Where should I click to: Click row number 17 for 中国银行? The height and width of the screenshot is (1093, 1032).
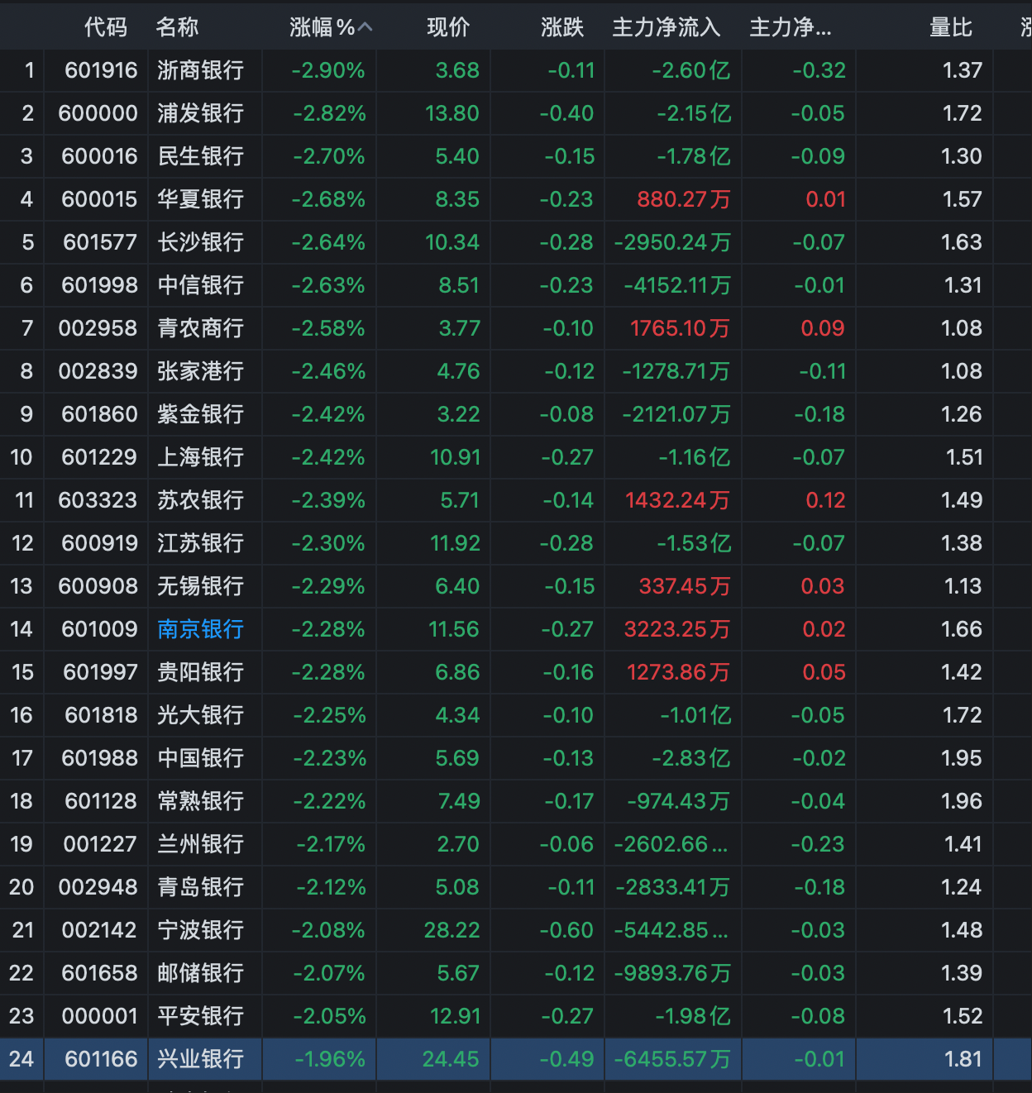pos(22,758)
